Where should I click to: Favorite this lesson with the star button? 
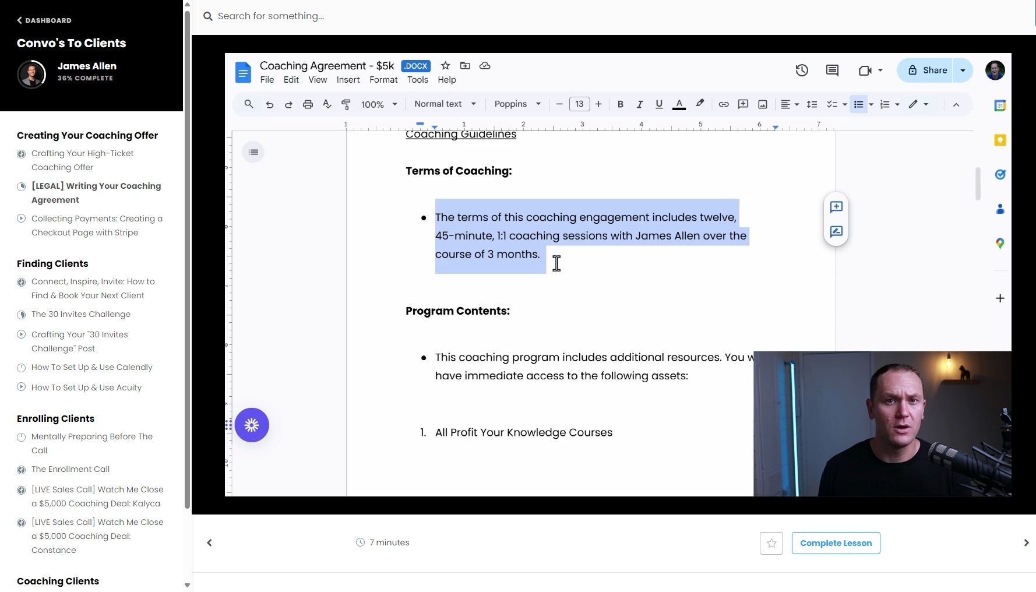[x=771, y=543]
